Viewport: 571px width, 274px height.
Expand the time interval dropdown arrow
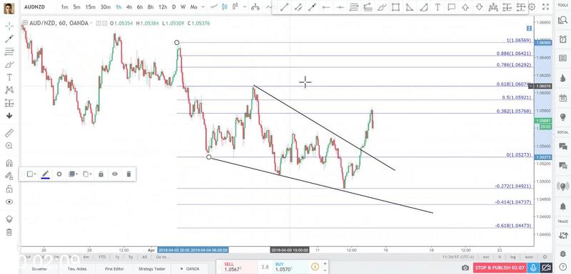[203, 7]
